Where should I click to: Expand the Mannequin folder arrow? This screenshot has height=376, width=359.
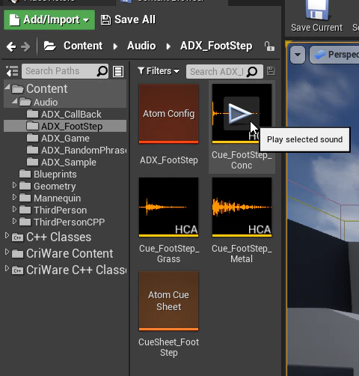(14, 197)
